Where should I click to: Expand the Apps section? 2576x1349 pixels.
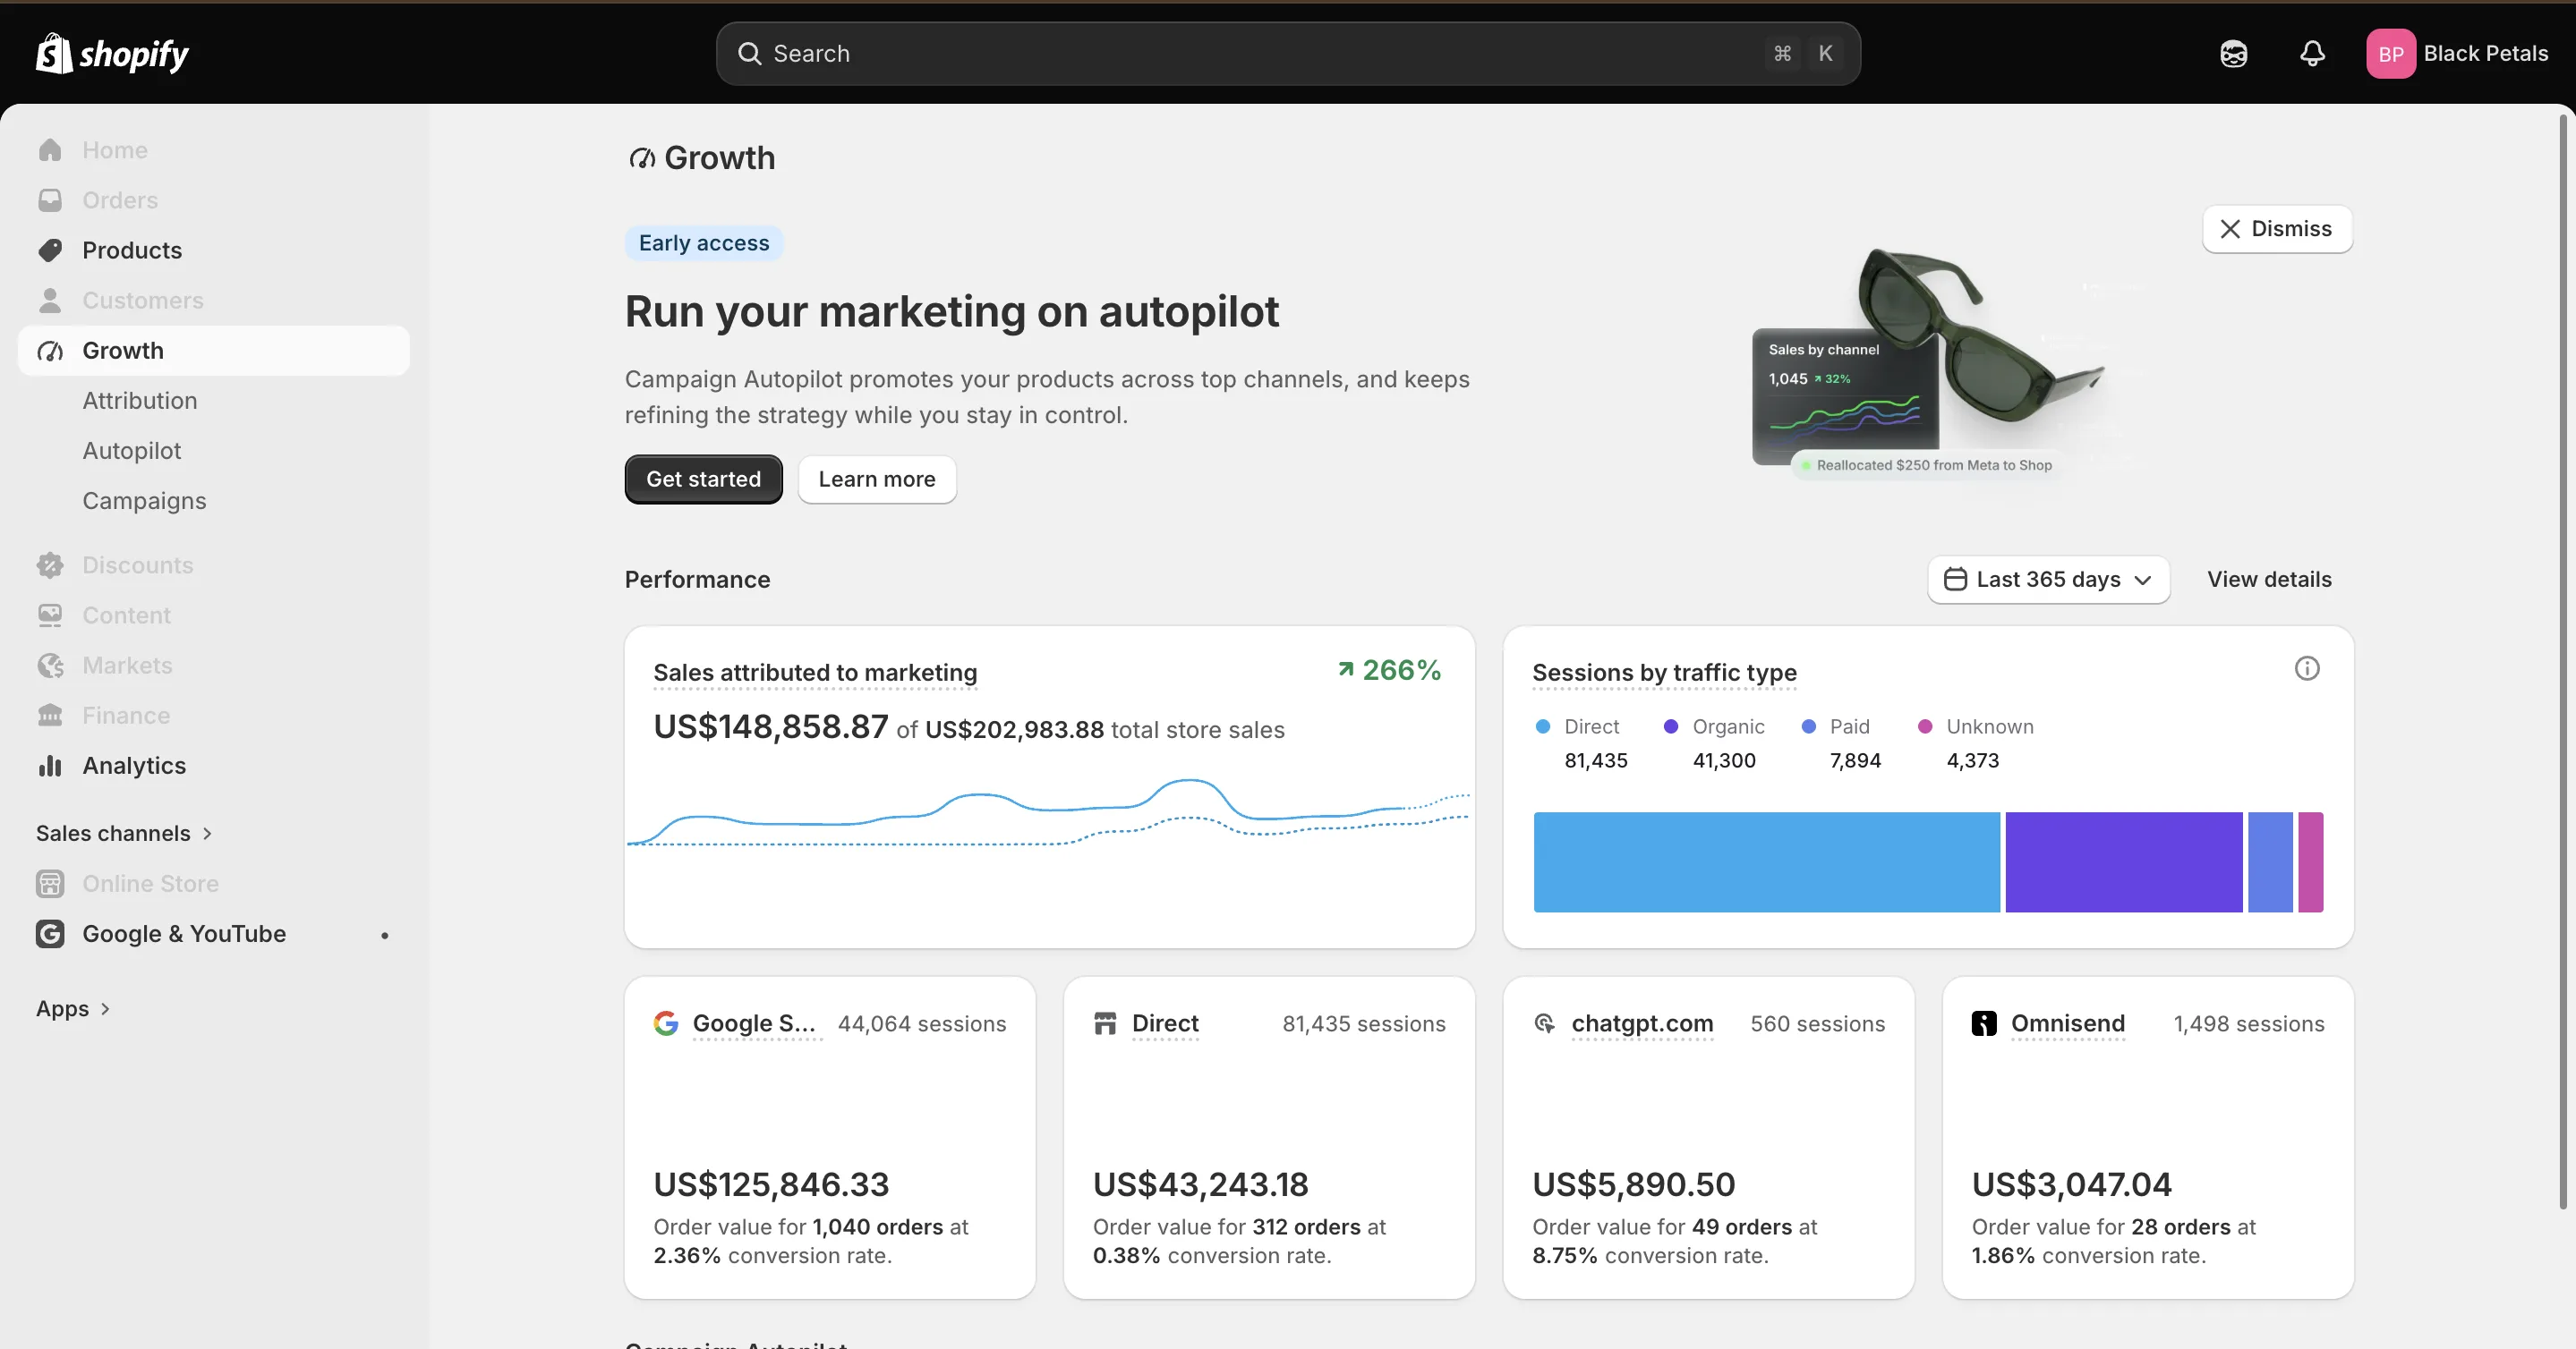tap(73, 1008)
